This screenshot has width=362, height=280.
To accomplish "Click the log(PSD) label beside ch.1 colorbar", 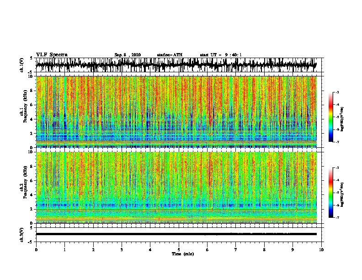I will coord(342,119).
